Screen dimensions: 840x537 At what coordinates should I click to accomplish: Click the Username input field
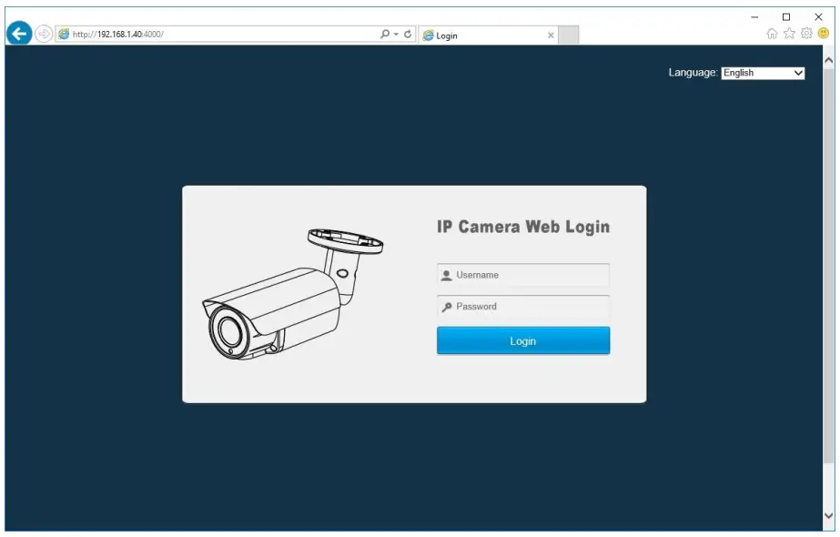point(523,275)
